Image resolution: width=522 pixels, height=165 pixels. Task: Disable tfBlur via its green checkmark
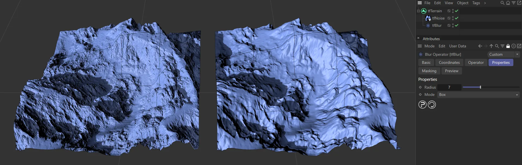457,25
